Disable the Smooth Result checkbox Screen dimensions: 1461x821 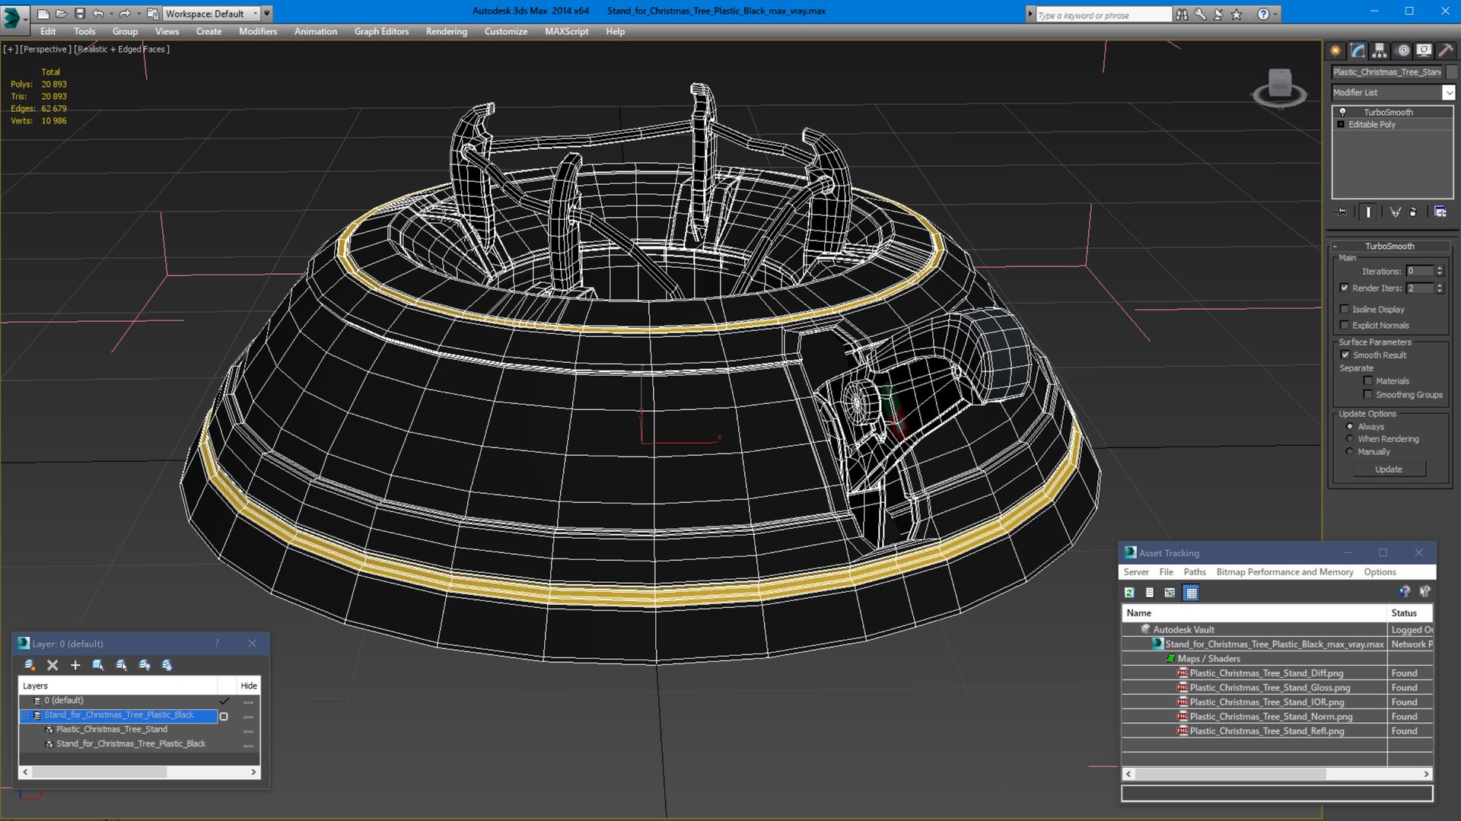[x=1345, y=355]
